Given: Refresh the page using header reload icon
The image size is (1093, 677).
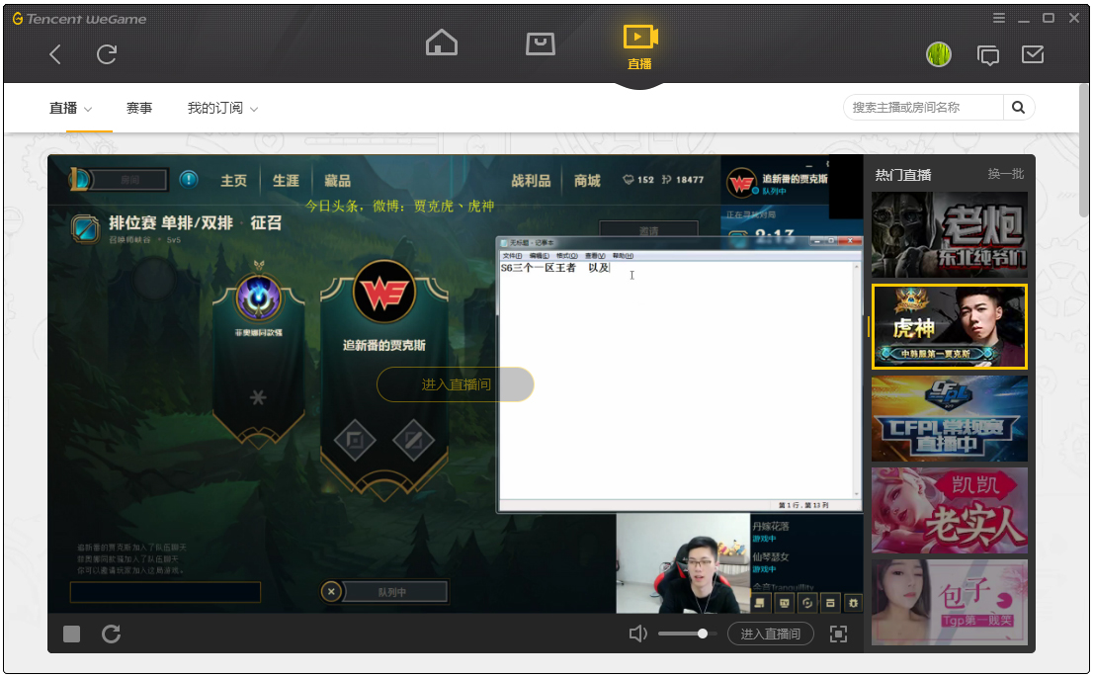Looking at the screenshot, I should pos(107,55).
